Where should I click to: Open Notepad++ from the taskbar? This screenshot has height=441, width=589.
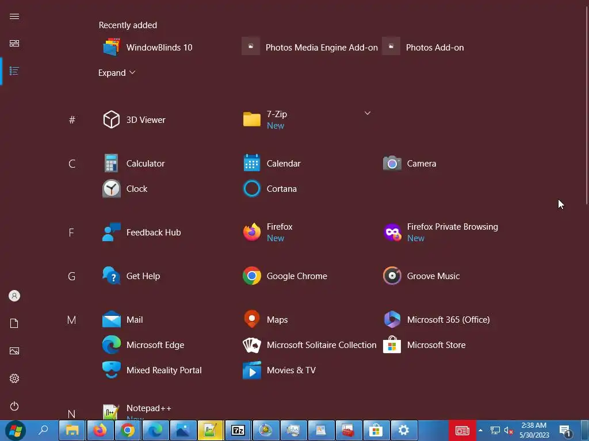pos(211,430)
